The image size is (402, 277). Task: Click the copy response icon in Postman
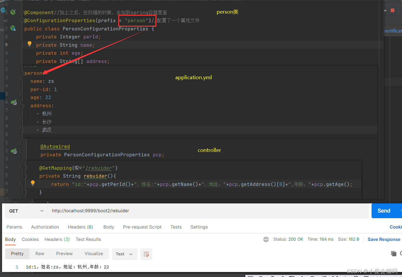tap(393, 253)
